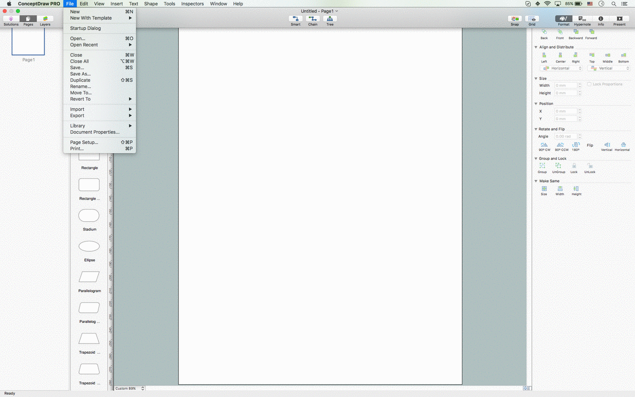Open the Solutions panel icon
Image resolution: width=635 pixels, height=397 pixels.
coord(11,19)
